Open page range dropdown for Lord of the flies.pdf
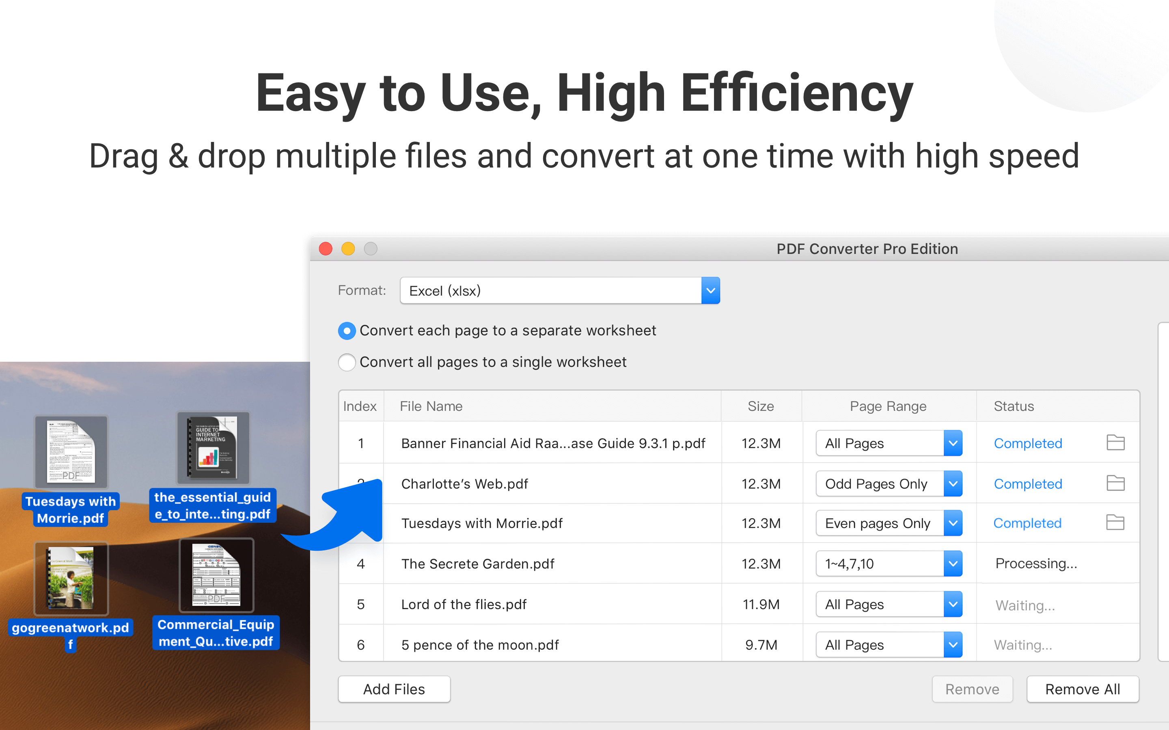 pyautogui.click(x=953, y=604)
